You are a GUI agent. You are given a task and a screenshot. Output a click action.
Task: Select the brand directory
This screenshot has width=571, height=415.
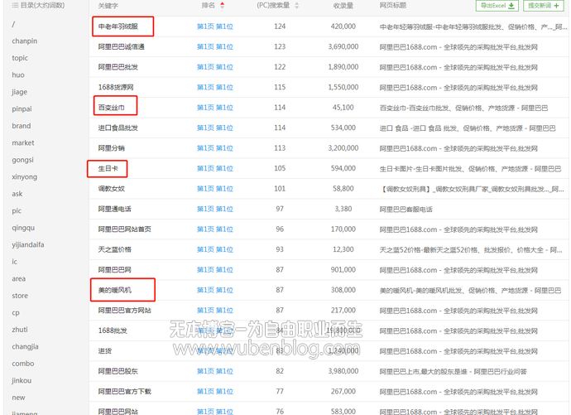[x=22, y=126]
